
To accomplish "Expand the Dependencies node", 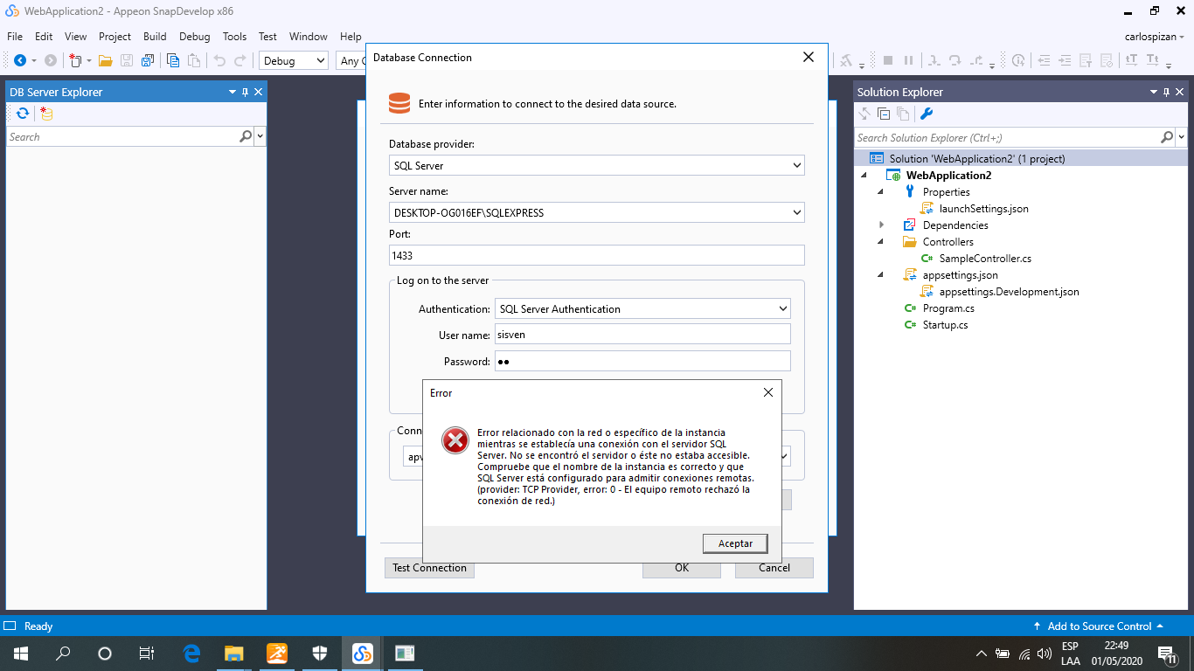I will click(881, 225).
